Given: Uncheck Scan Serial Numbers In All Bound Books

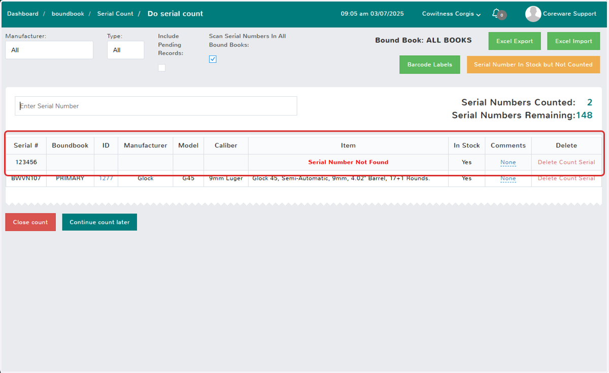Looking at the screenshot, I should (x=213, y=59).
